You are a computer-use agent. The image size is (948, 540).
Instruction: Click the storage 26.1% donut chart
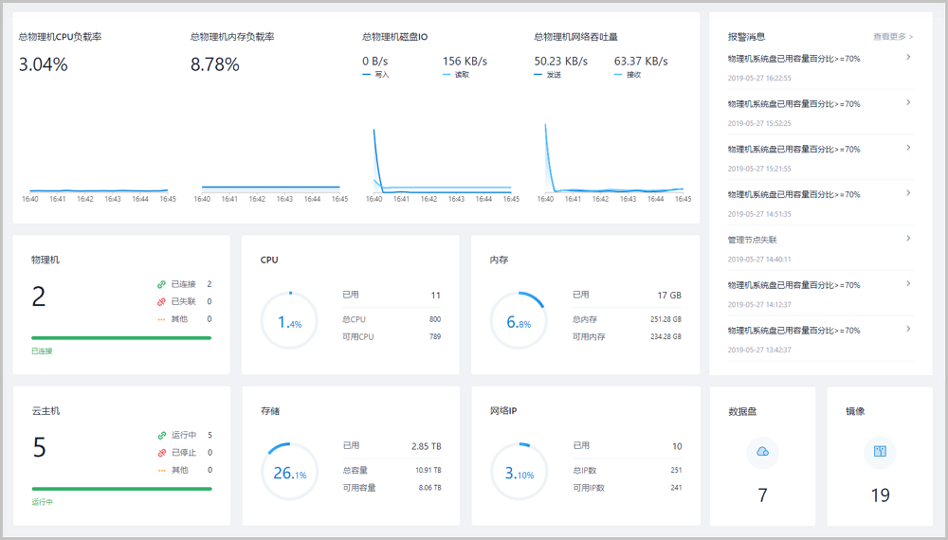(289, 471)
